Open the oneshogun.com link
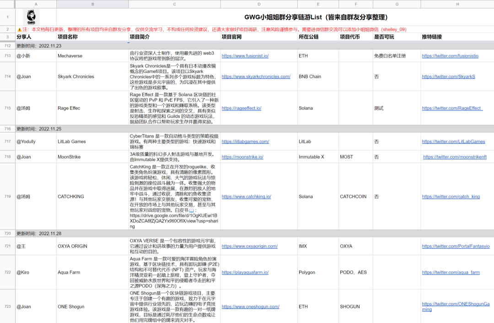 coord(250,307)
